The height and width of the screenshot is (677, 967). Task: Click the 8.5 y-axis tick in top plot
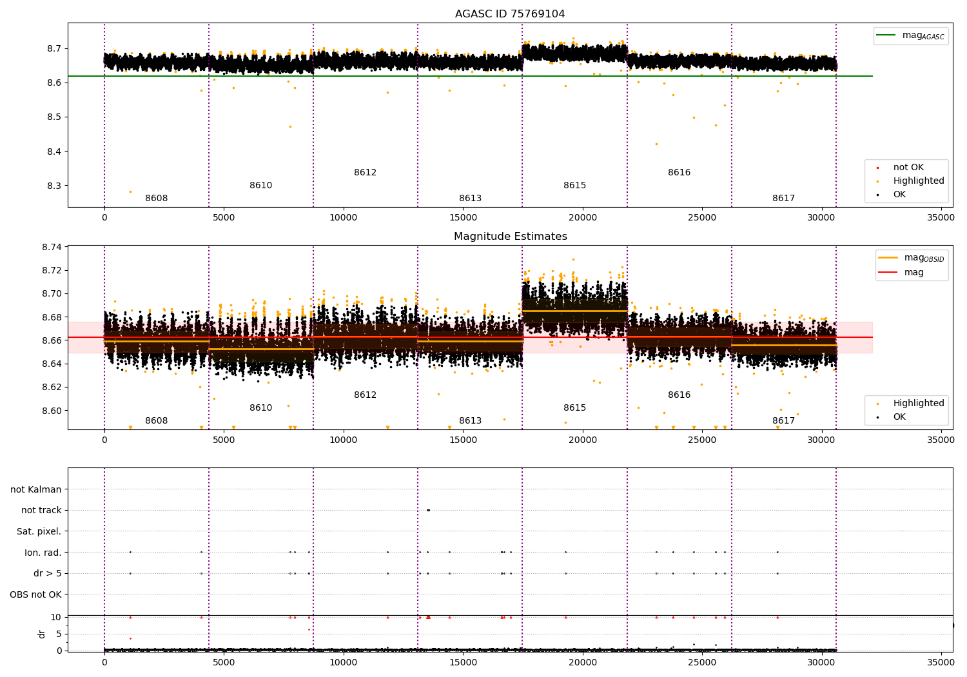coord(55,117)
